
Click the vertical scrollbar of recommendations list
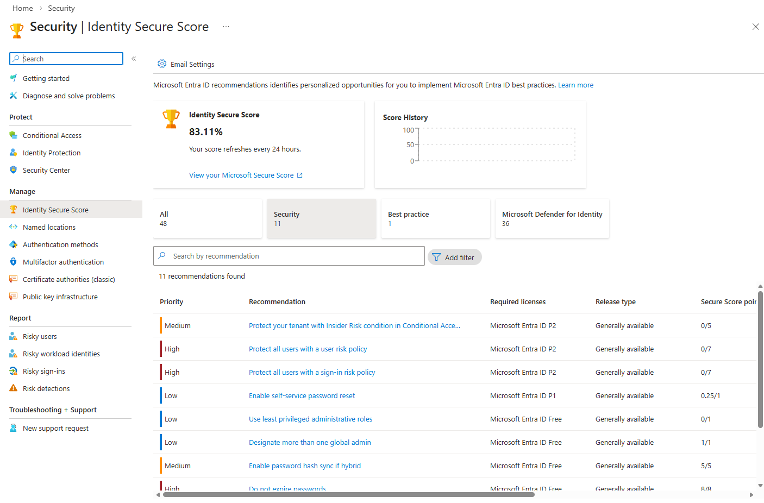pyautogui.click(x=760, y=360)
